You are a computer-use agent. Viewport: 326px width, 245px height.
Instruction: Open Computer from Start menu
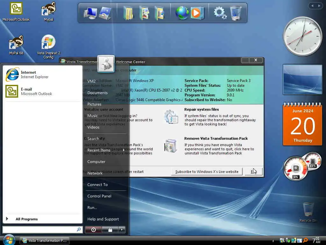tap(96, 162)
